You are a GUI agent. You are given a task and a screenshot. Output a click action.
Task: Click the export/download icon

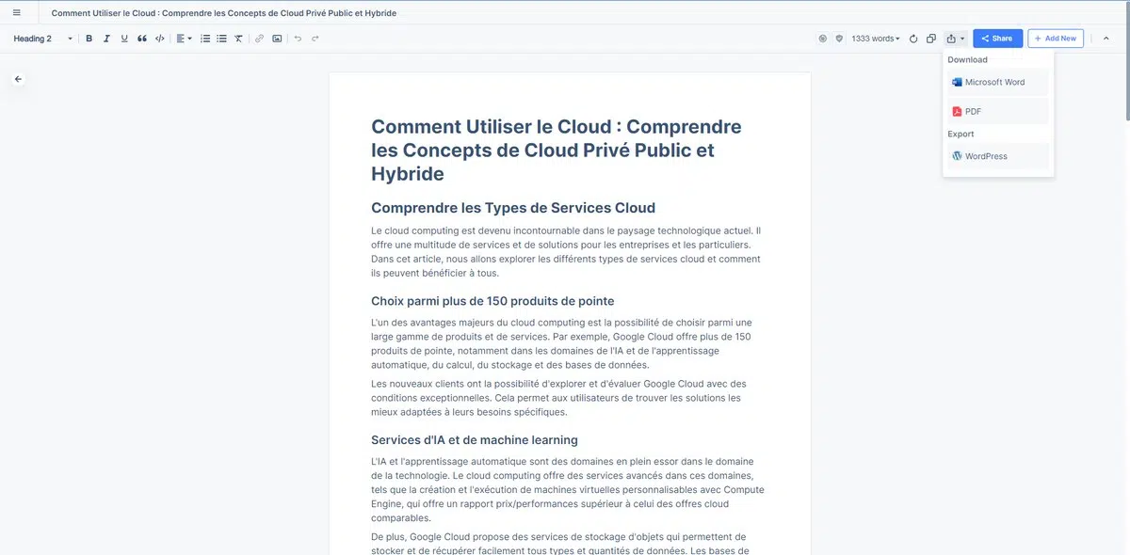point(951,39)
